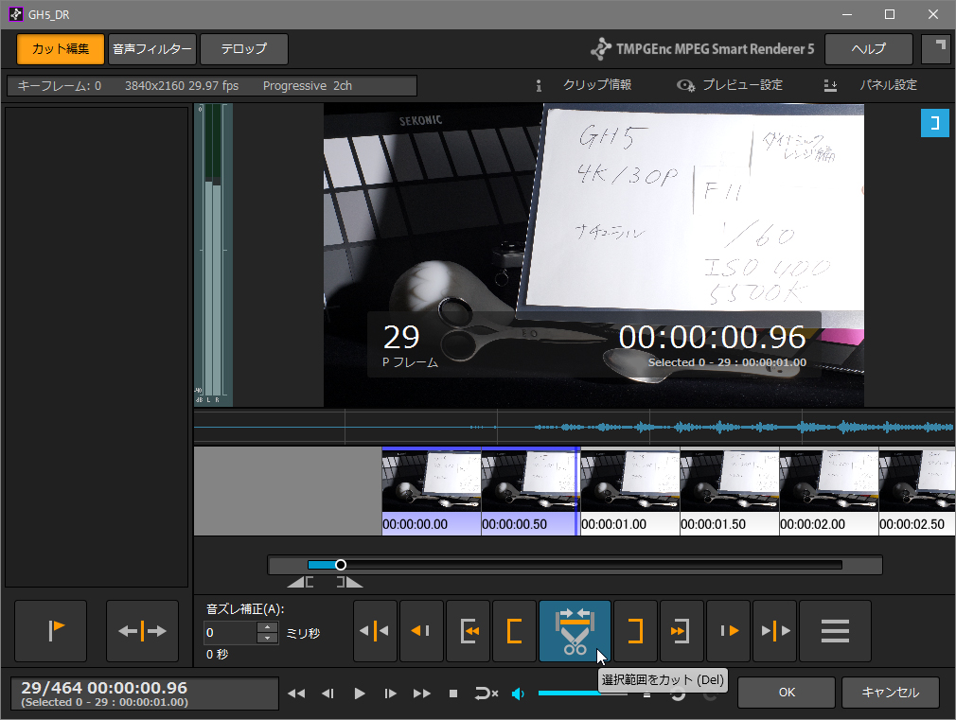This screenshot has height=720, width=956.
Task: Click the start marker triangle below the seek bar
Action: pos(301,582)
